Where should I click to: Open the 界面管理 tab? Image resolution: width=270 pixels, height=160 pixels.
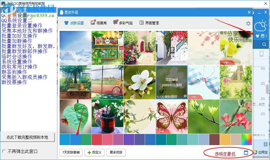click(x=149, y=23)
